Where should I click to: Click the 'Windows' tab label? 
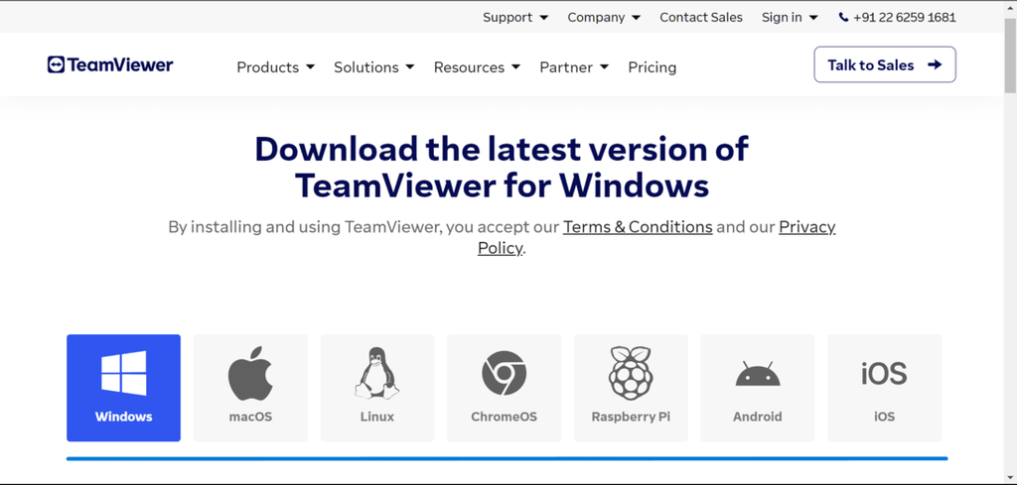(x=123, y=417)
